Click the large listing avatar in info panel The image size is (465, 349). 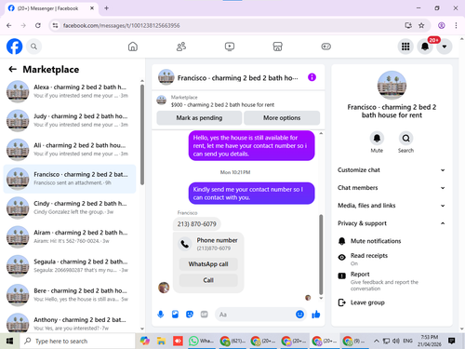coord(392,86)
